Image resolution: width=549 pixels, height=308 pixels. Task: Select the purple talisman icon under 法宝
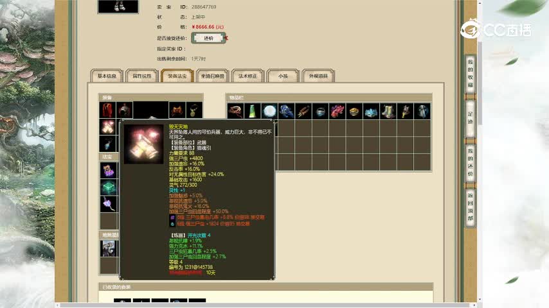(x=109, y=171)
